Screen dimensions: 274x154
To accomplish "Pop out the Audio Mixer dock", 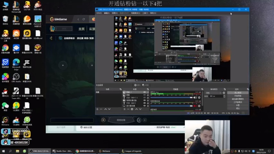I will 202,89.
